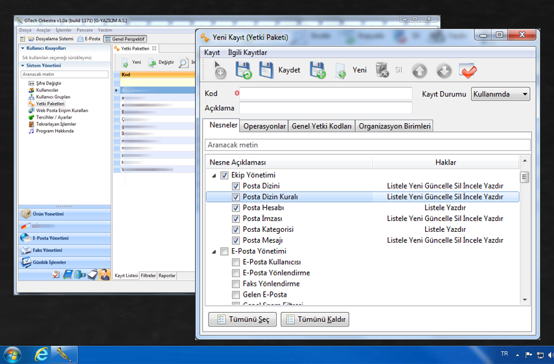This screenshot has height=364, width=554.
Task: Open the Windows Start menu
Action: (12, 354)
